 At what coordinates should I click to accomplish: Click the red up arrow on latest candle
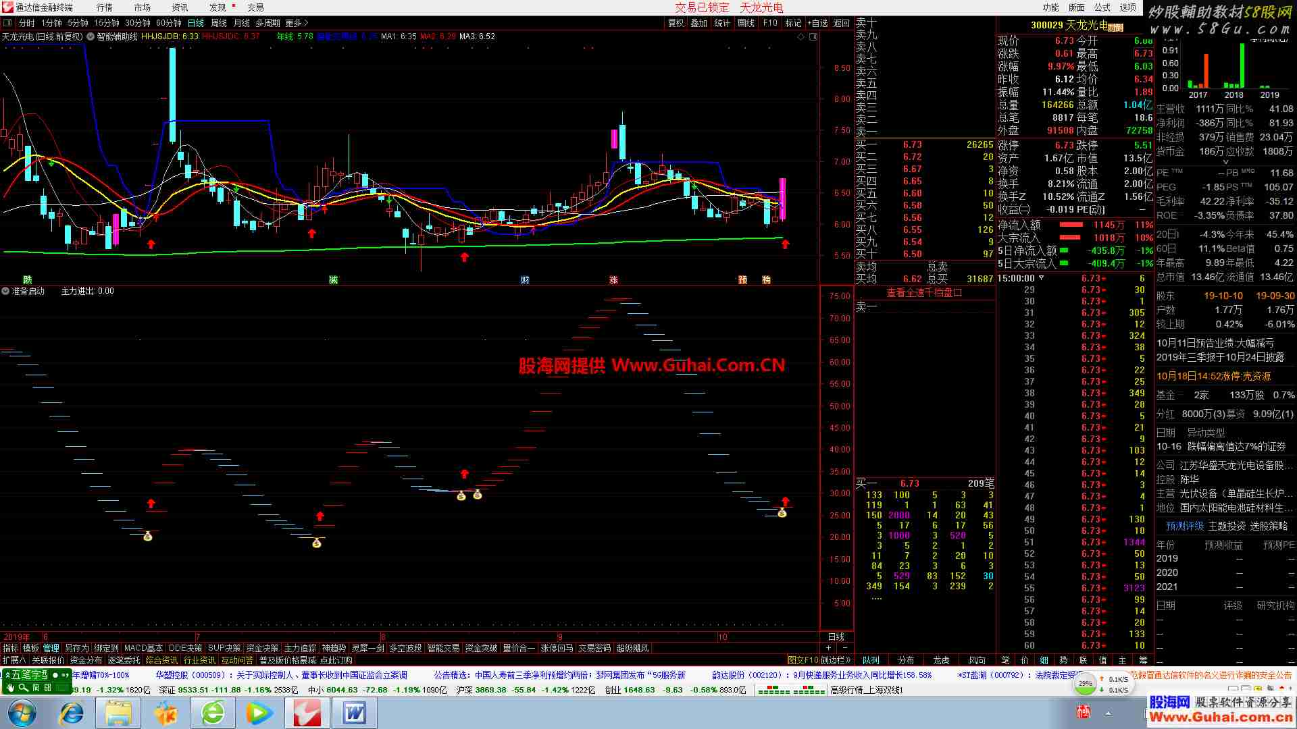click(785, 244)
